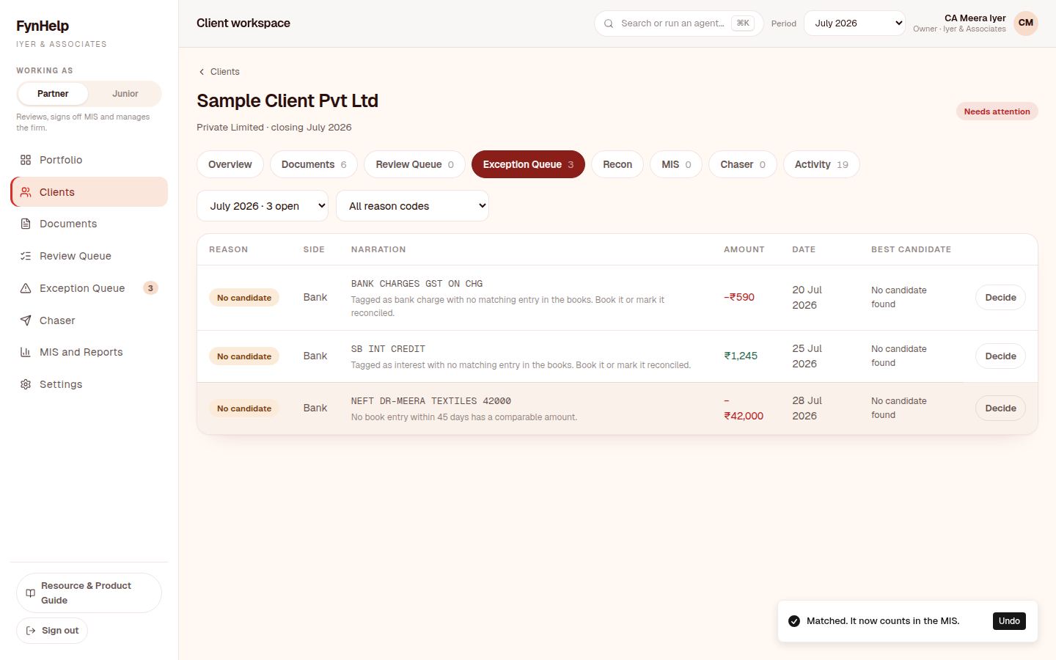Click the 28 Jul 2026 date cell
This screenshot has height=660, width=1056.
[807, 408]
